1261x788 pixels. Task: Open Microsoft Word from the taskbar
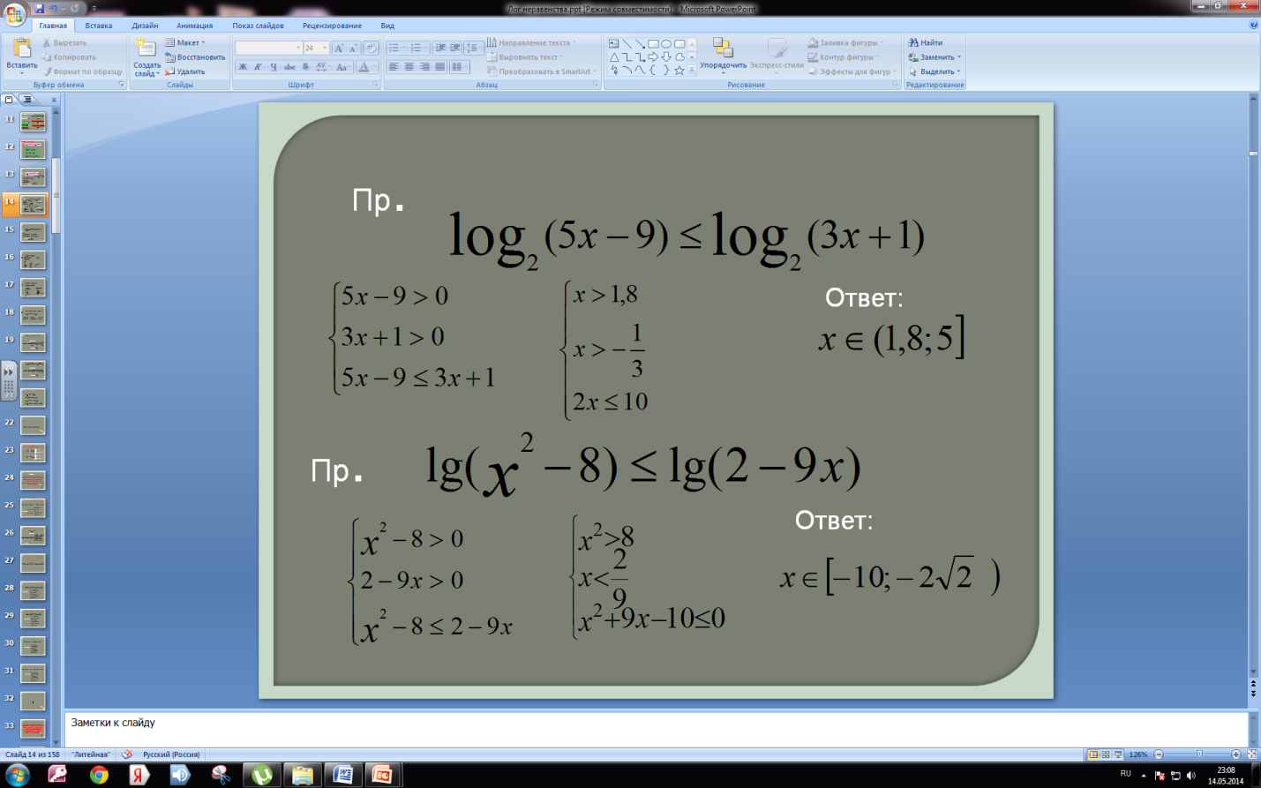pos(342,775)
